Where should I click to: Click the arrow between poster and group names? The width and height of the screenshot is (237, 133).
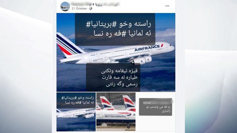(93, 4)
